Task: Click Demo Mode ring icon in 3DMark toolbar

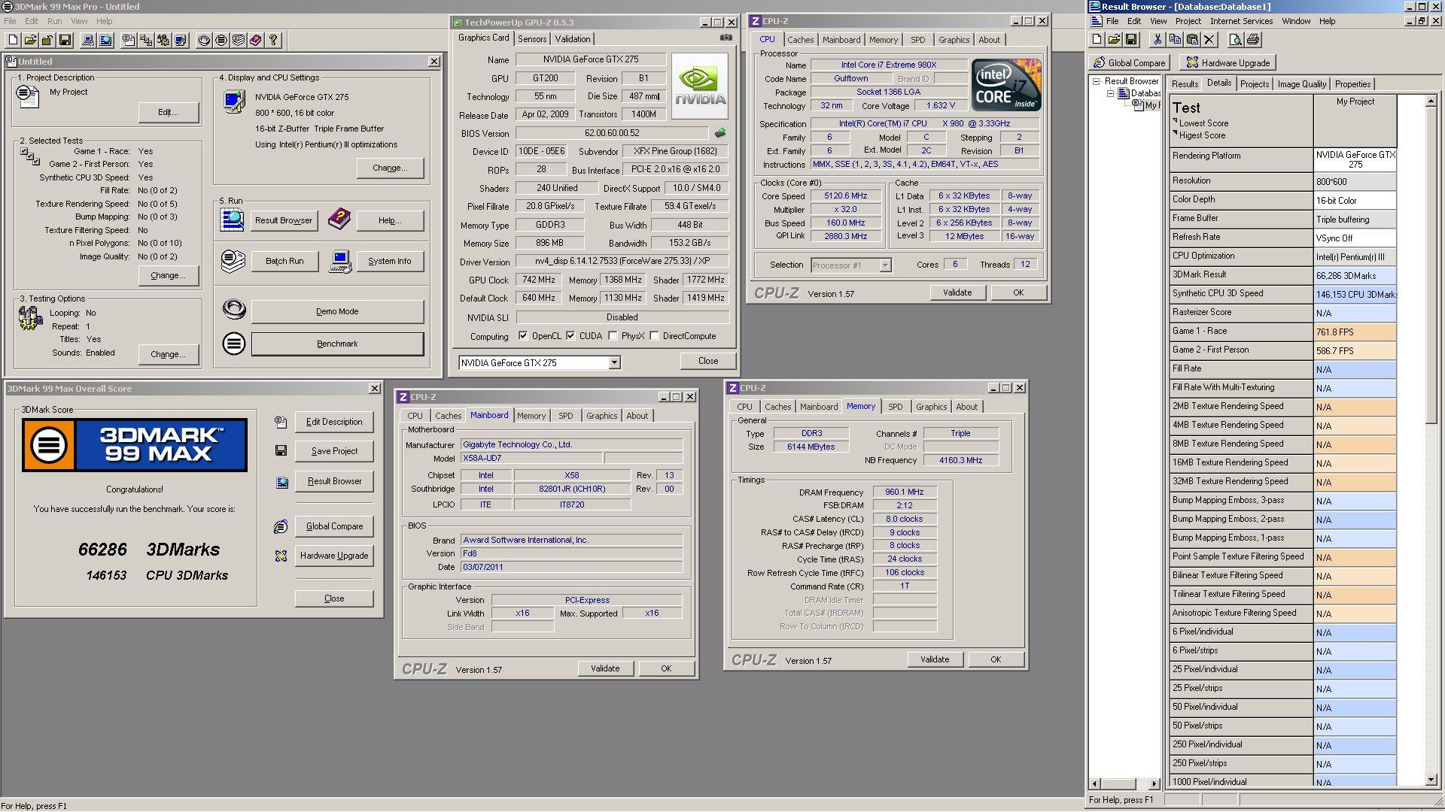Action: [204, 41]
